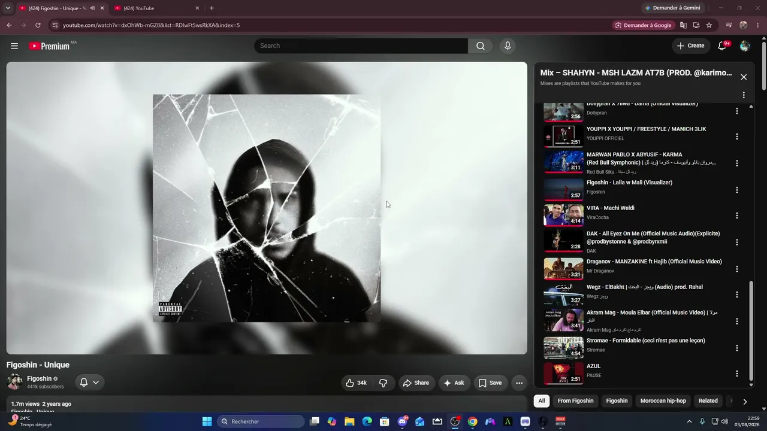This screenshot has width=767, height=431.
Task: Reload the page in the browser
Action: coord(38,25)
